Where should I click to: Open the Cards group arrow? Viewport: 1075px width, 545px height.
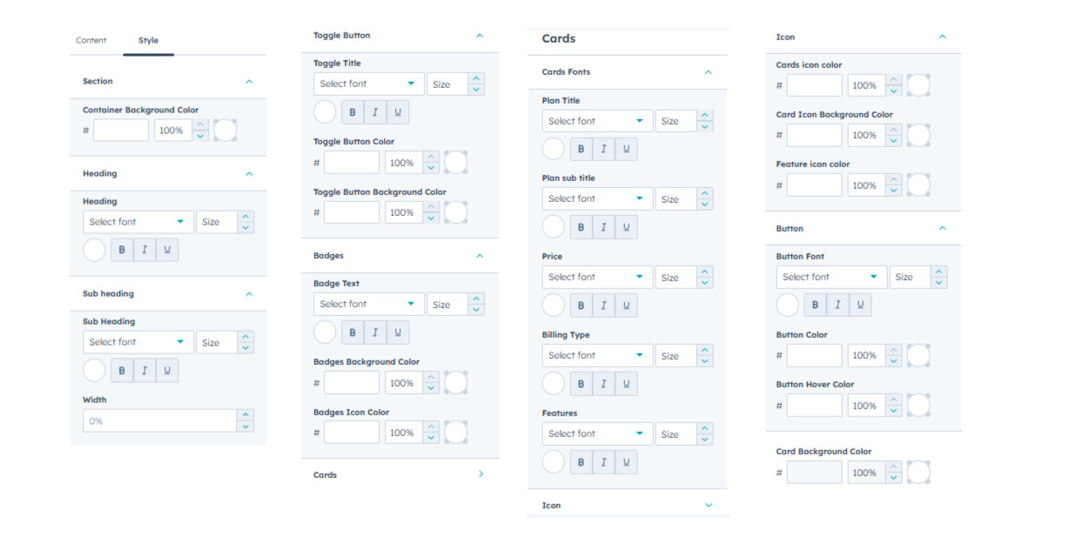(x=480, y=474)
